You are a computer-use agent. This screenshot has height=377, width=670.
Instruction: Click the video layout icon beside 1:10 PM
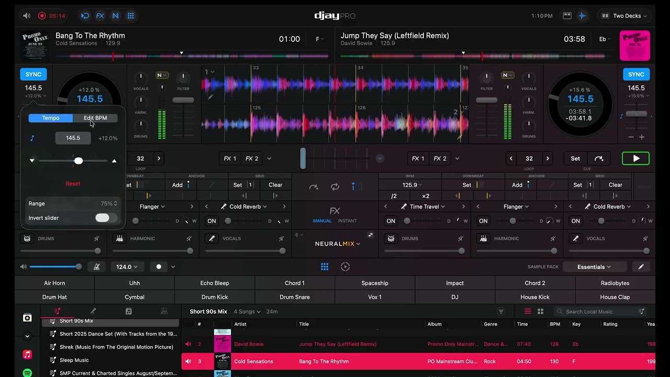pyautogui.click(x=567, y=16)
